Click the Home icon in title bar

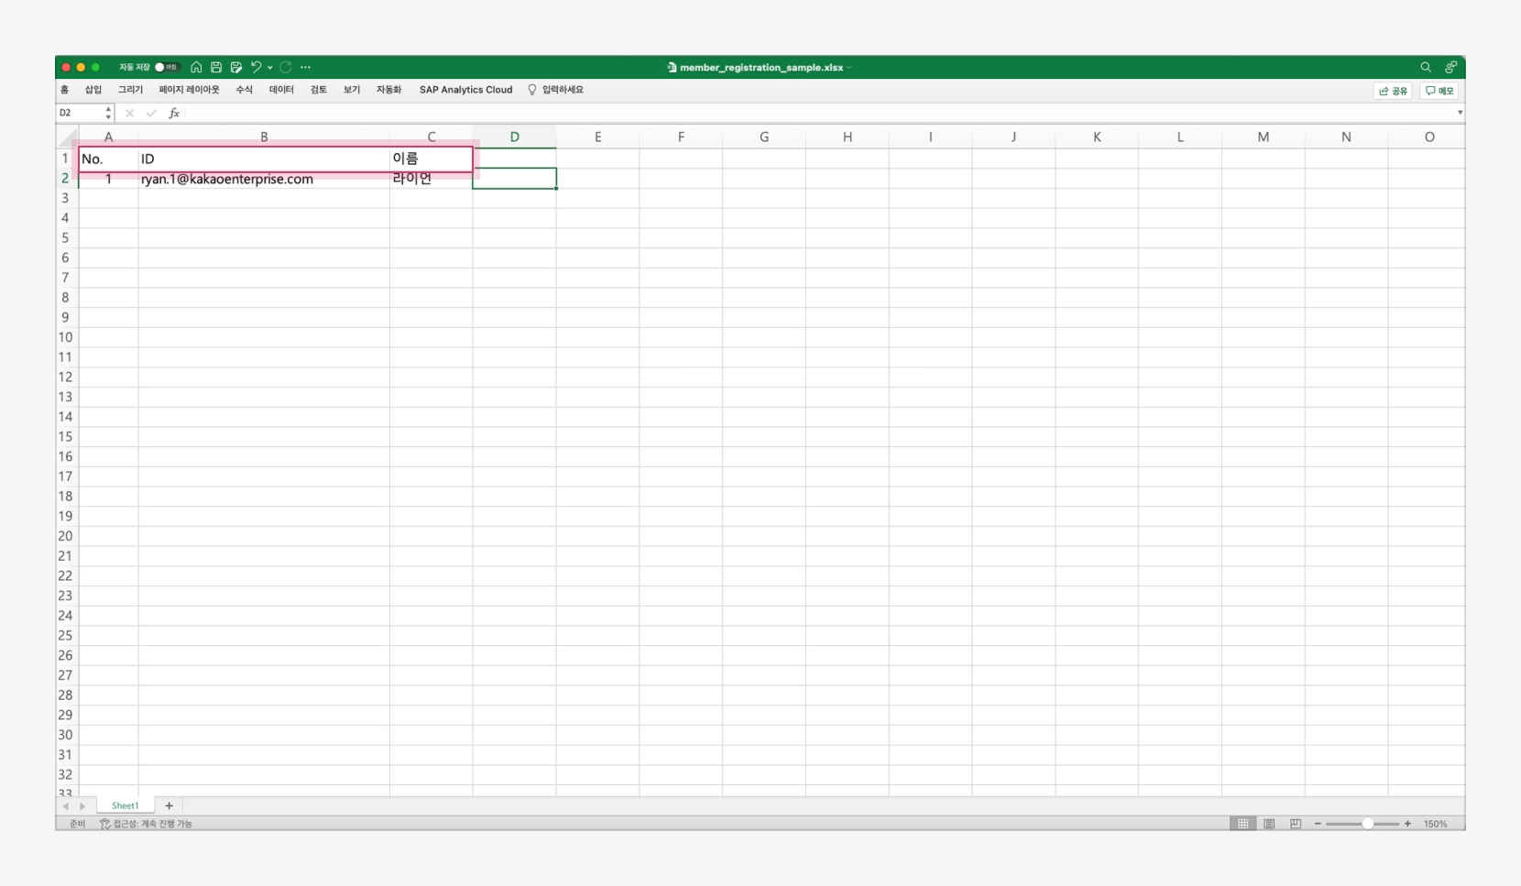(x=196, y=67)
